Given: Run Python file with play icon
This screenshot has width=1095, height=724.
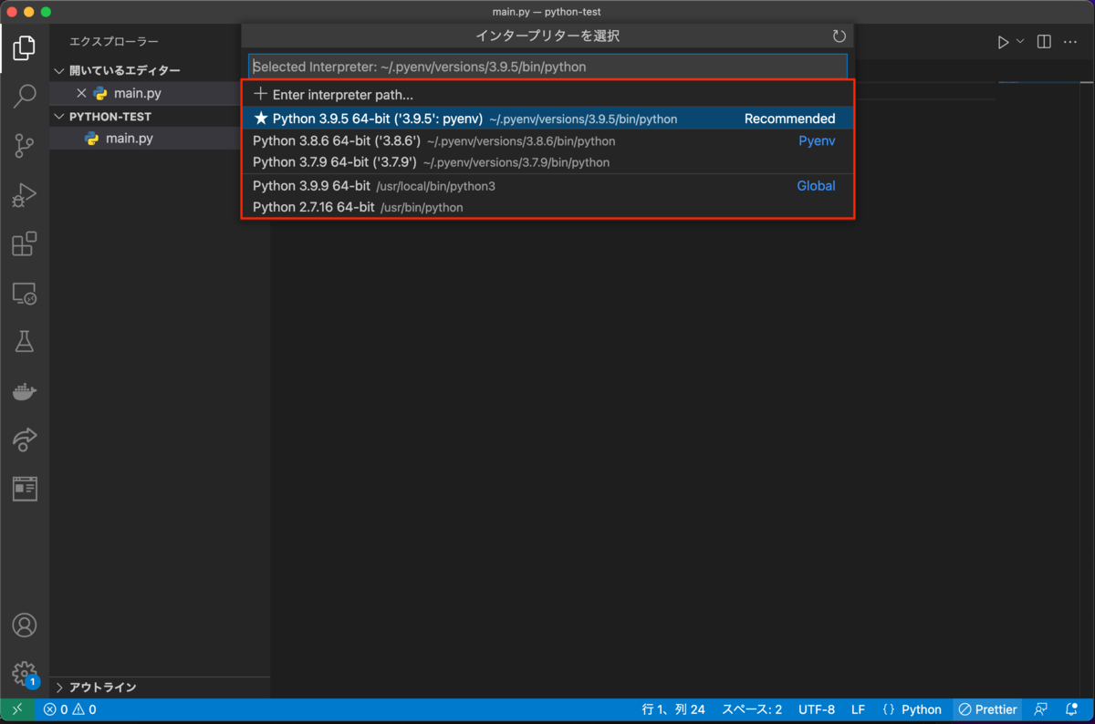Looking at the screenshot, I should [x=1003, y=42].
